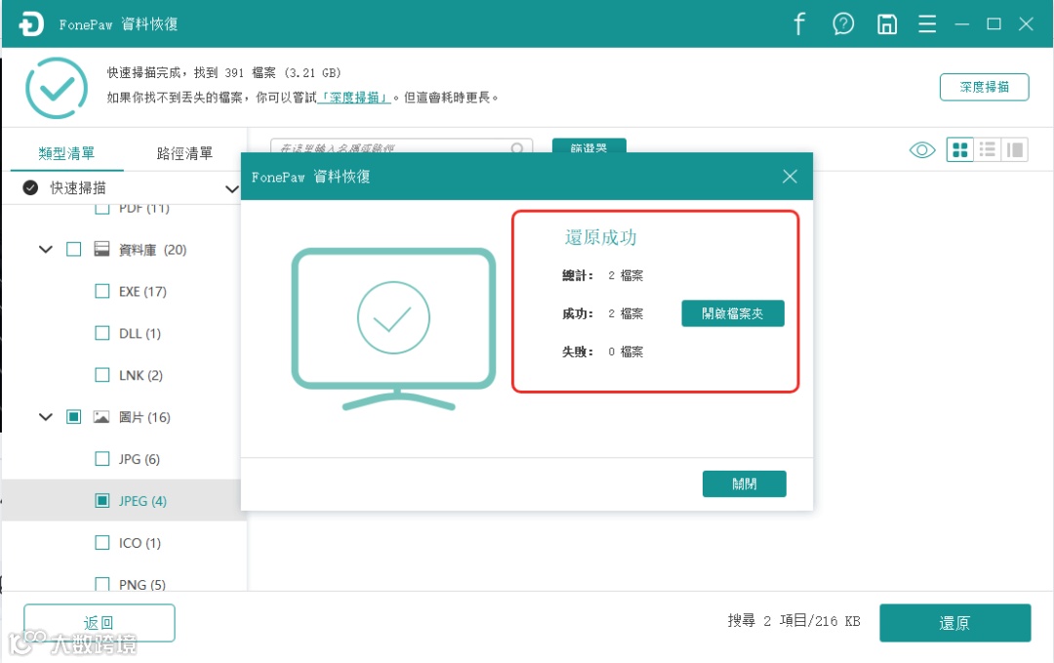
Task: Click the search magnifier icon
Action: click(x=517, y=148)
